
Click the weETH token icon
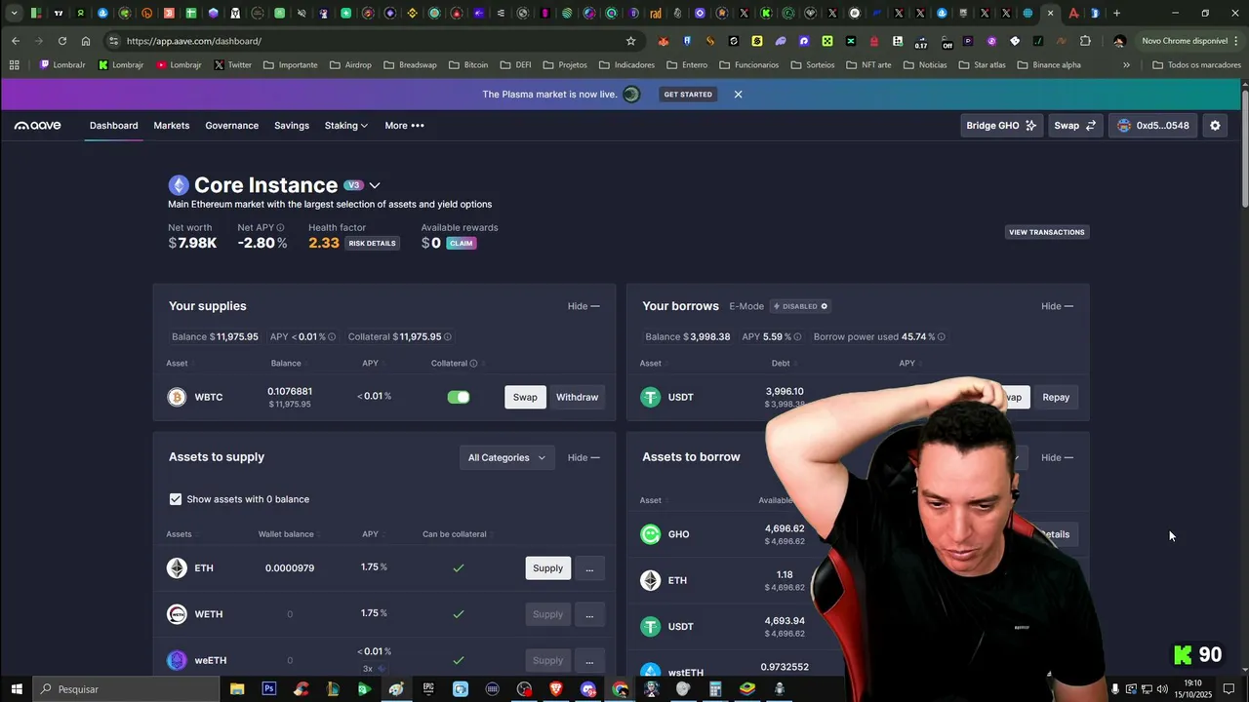tap(177, 660)
